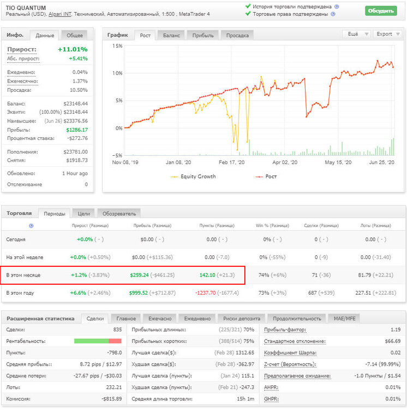
Task: Click the -1237.70 yearly points value
Action: pyautogui.click(x=206, y=293)
